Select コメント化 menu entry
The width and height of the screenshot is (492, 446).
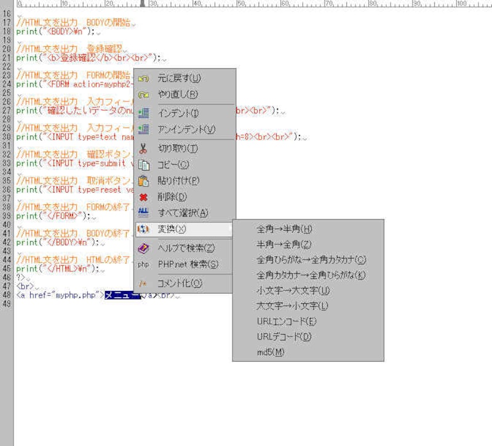click(x=180, y=284)
